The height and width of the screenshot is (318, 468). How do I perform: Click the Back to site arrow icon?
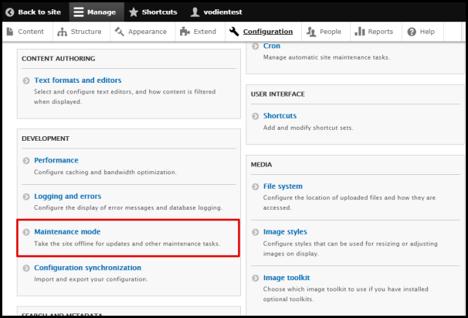[10, 12]
